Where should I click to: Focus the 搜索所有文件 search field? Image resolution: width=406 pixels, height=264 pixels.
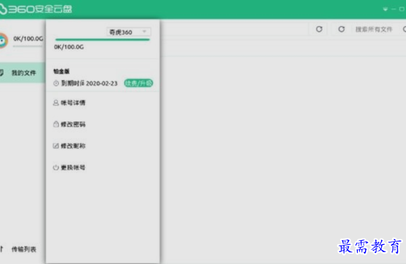tap(374, 29)
